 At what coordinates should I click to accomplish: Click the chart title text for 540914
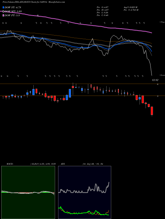(34, 2)
